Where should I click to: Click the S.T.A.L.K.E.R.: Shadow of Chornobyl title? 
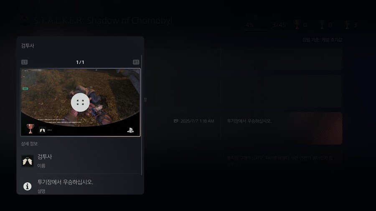pos(103,21)
